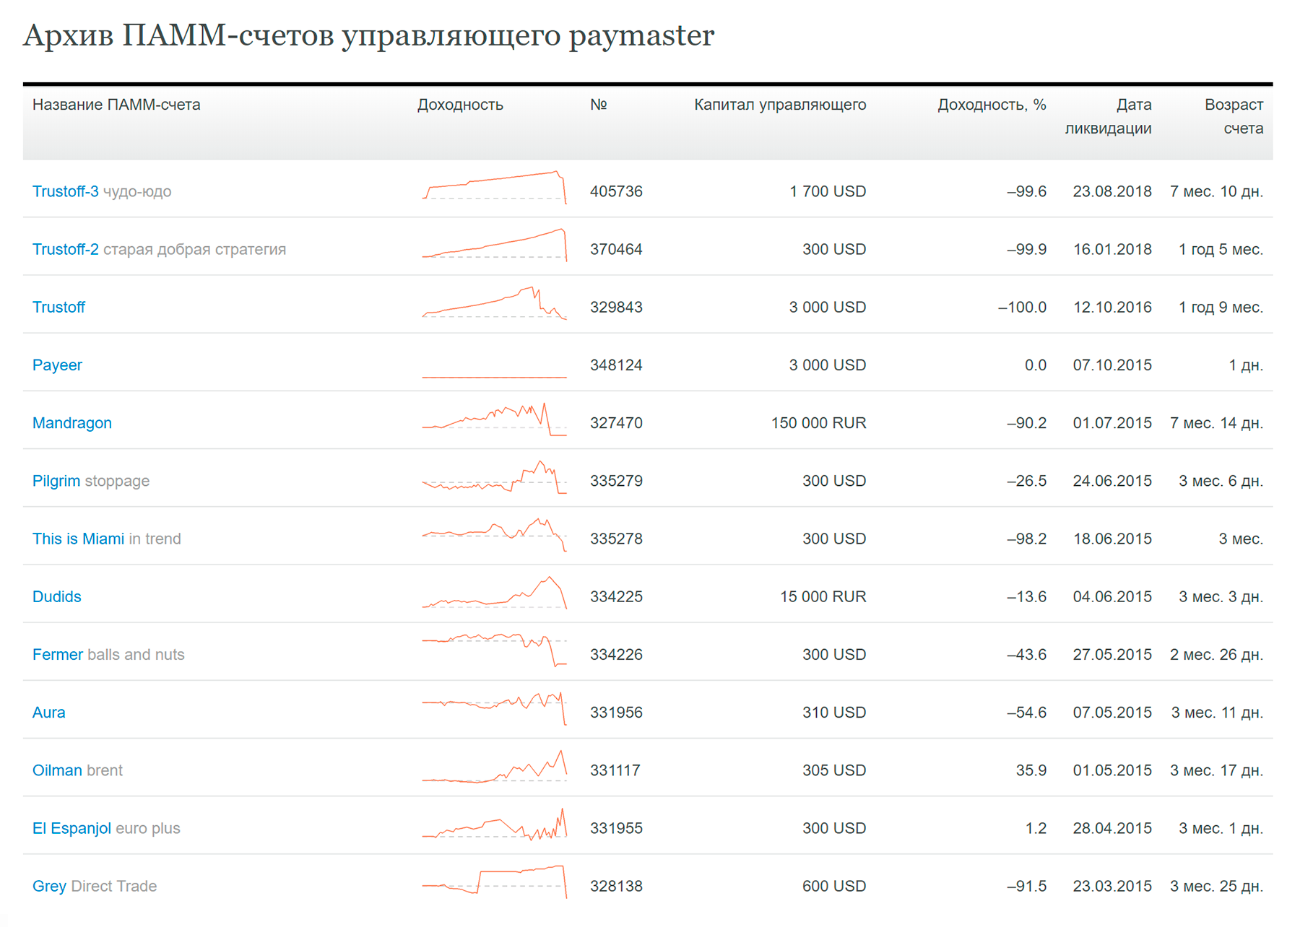Image resolution: width=1300 pixels, height=927 pixels.
Task: Click the Mandragon yield chart thumbnail
Action: click(x=495, y=419)
